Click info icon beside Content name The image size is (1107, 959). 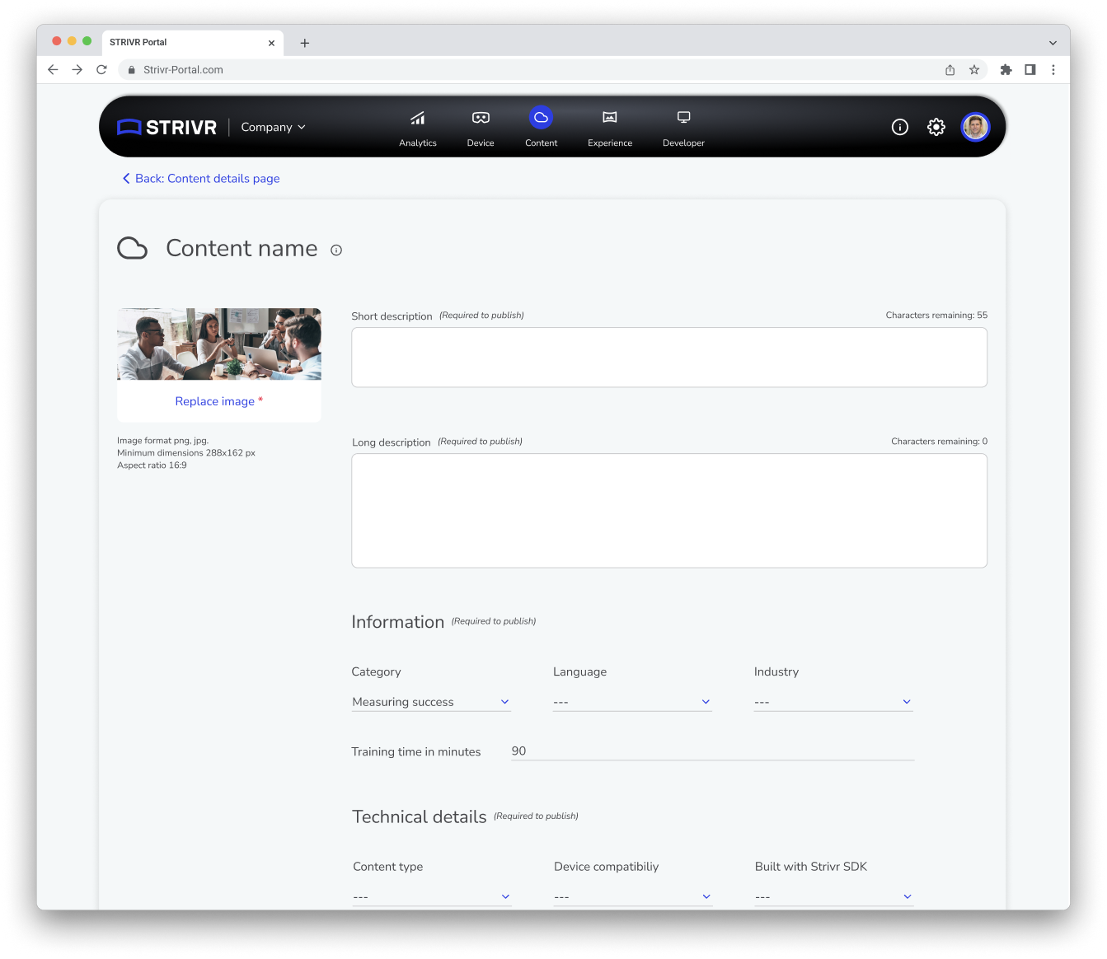(336, 250)
